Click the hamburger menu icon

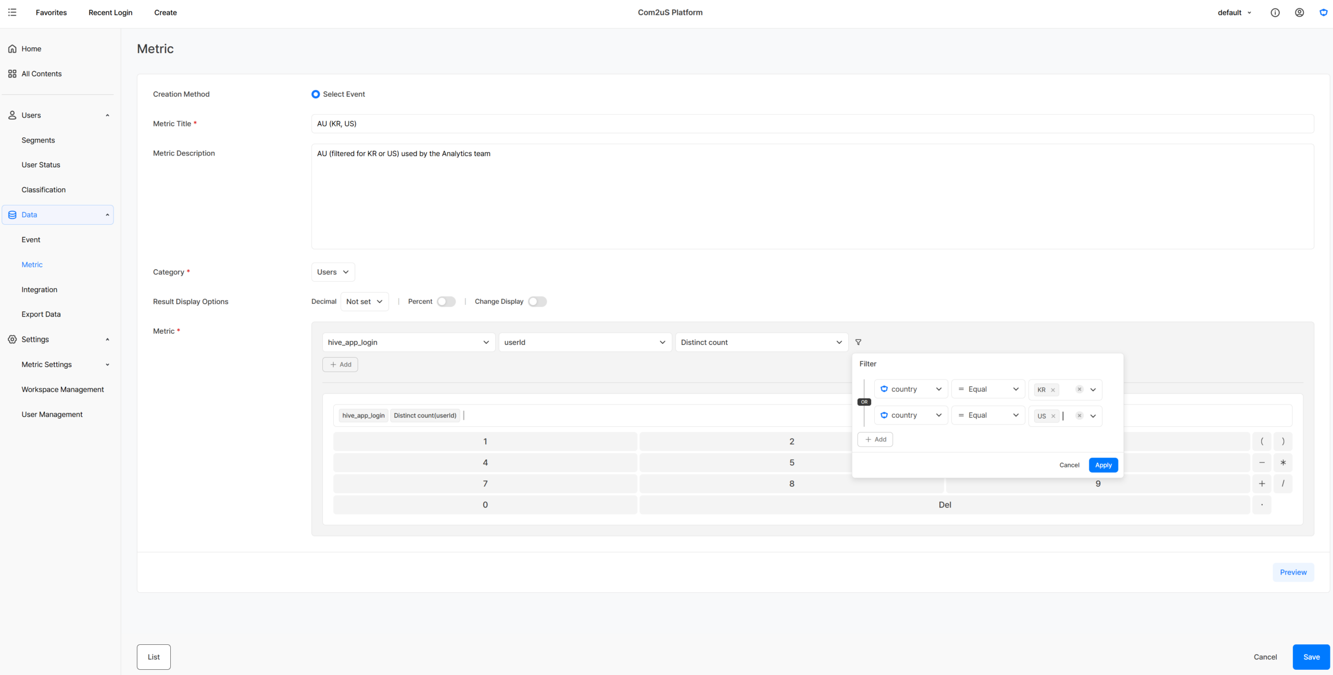12,12
